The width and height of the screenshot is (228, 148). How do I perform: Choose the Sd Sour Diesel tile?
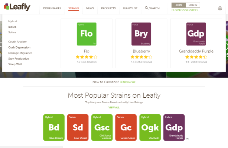click(78, 127)
